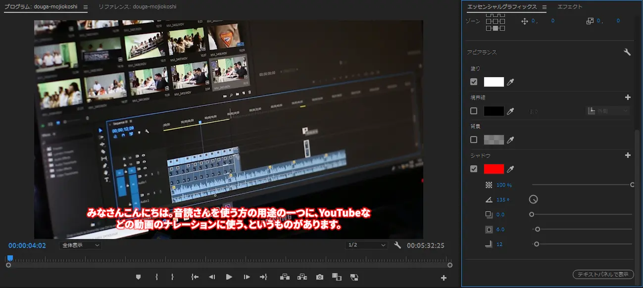This screenshot has height=288, width=643.
Task: Click the アピアランス properties wrench icon
Action: (628, 51)
